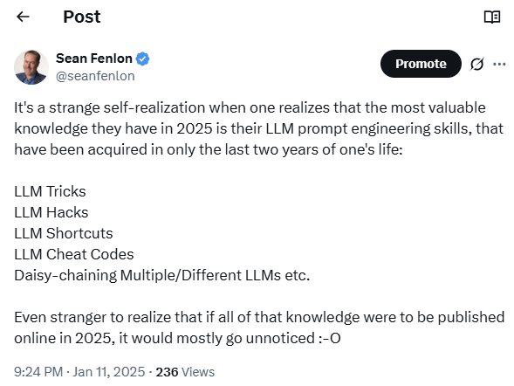
Task: Open the three-dot more options menu
Action: click(499, 64)
